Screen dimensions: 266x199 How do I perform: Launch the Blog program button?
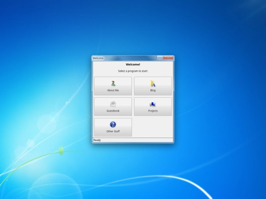[x=153, y=86]
